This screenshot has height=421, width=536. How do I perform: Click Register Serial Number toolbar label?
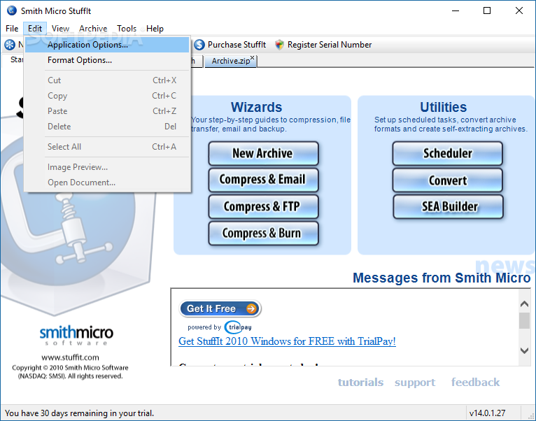tap(329, 45)
